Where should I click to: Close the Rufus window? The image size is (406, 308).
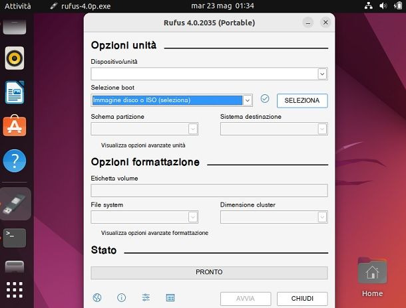click(325, 23)
